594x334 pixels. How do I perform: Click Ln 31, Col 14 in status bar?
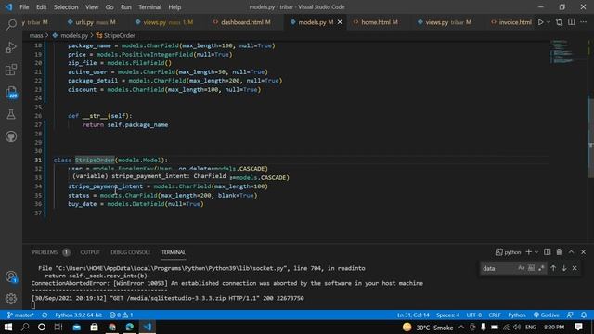[x=413, y=315]
